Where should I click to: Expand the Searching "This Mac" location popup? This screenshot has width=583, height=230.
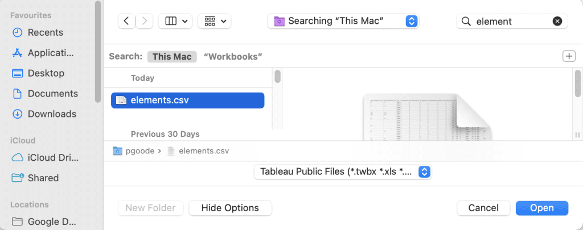(343, 21)
